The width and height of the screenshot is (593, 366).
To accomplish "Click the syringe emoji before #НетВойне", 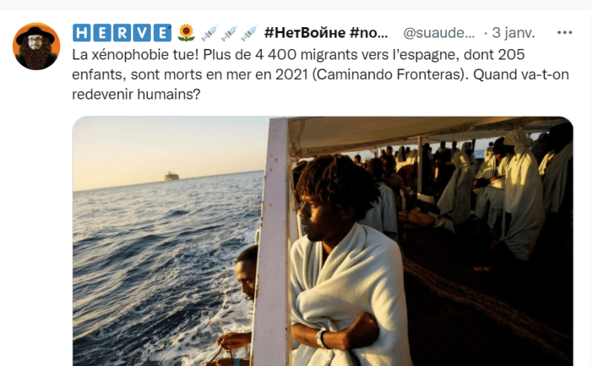I will click(x=249, y=33).
